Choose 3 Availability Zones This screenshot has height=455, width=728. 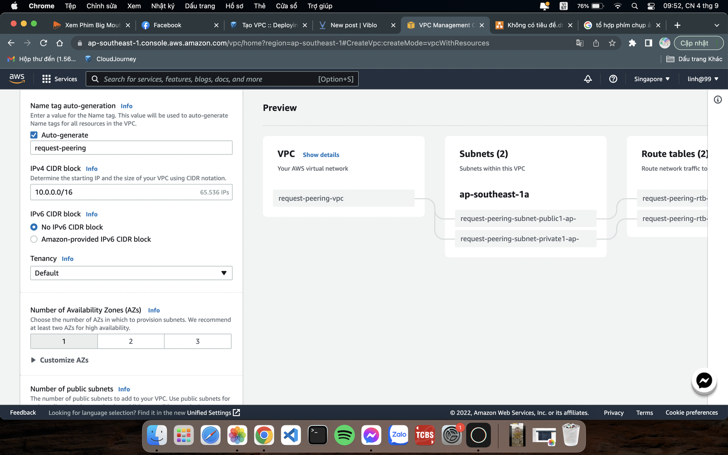pyautogui.click(x=198, y=341)
